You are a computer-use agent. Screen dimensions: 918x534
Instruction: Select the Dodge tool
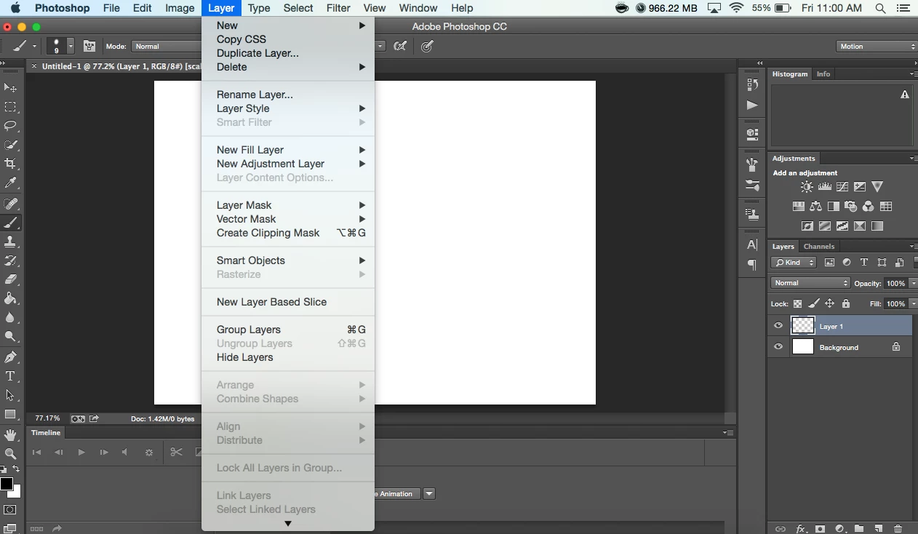pos(10,336)
